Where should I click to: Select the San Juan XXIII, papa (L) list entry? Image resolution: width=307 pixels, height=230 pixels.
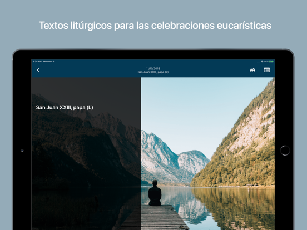point(65,107)
